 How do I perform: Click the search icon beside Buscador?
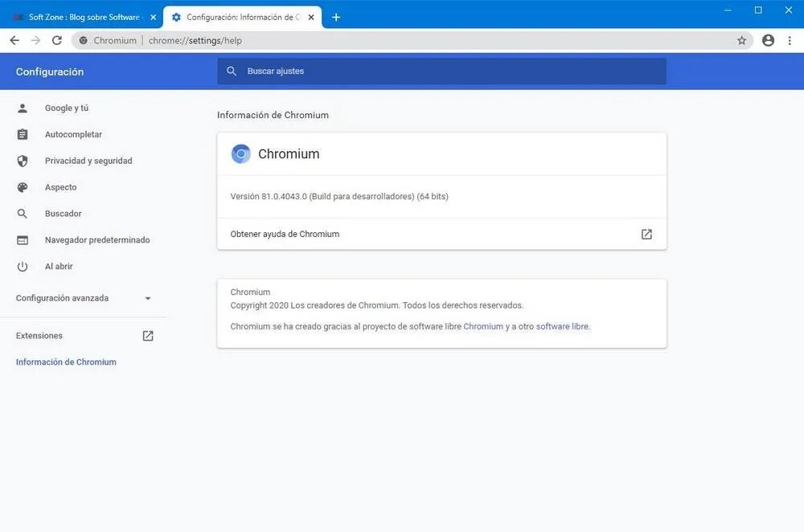pyautogui.click(x=23, y=214)
